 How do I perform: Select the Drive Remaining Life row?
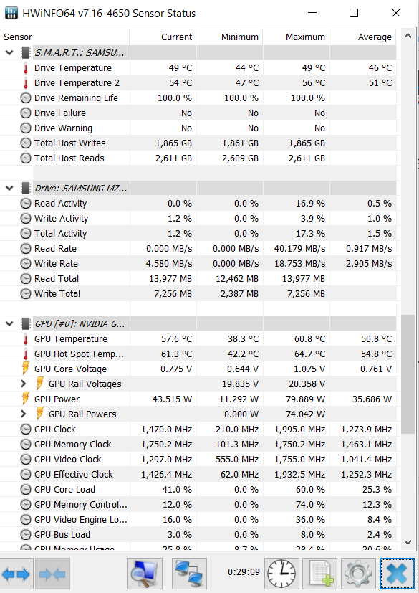(198, 98)
